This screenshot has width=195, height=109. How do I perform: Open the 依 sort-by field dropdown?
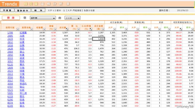click(43, 18)
